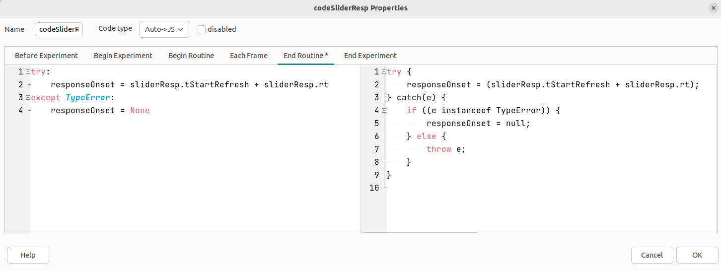Click 'None' in the Python code
Screen dimensions: 721x271
point(140,110)
